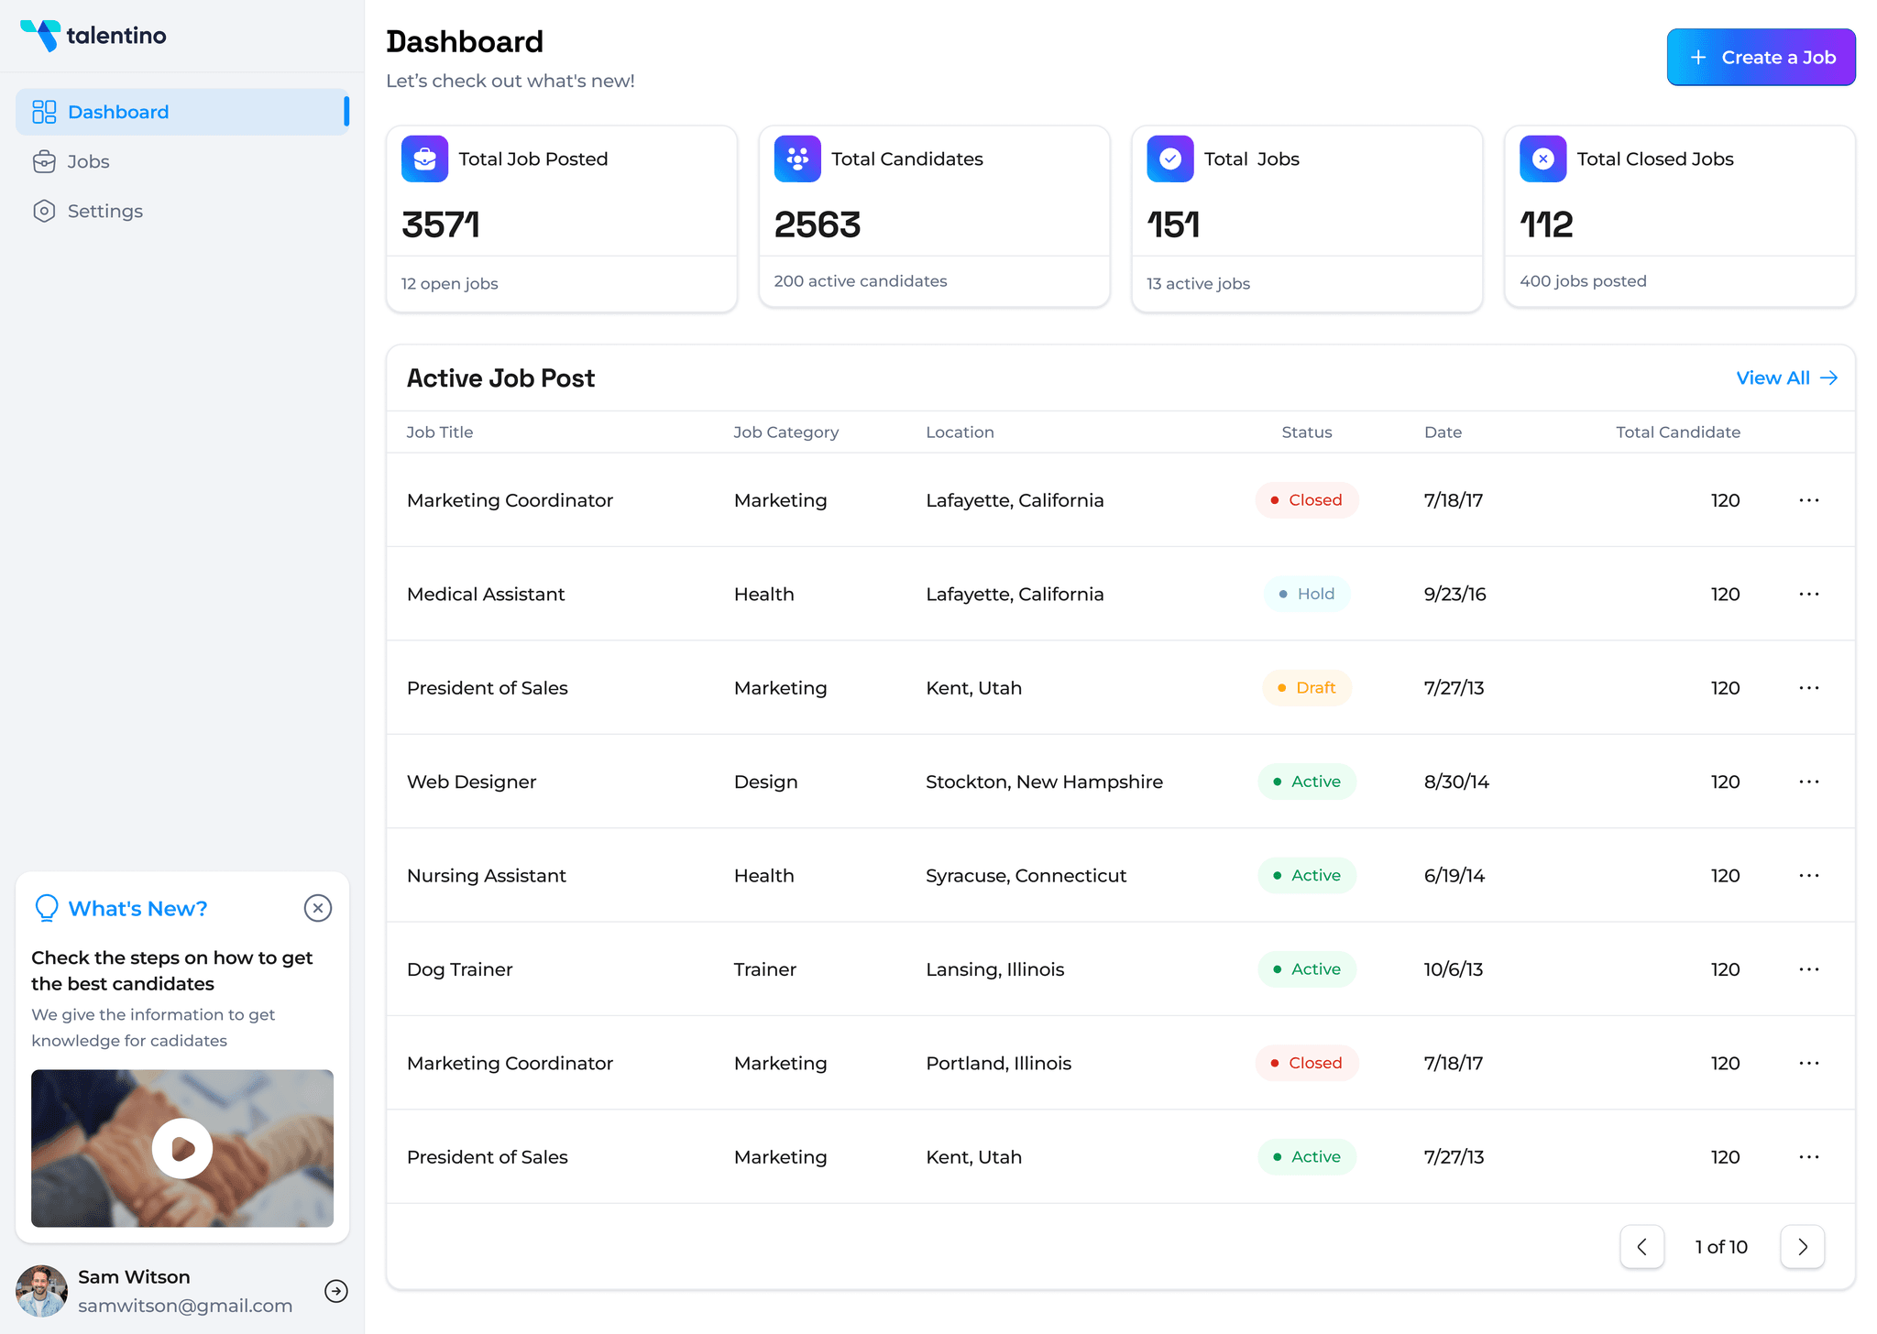Click Sam Witson's profile avatar
This screenshot has width=1877, height=1334.
[x=41, y=1290]
